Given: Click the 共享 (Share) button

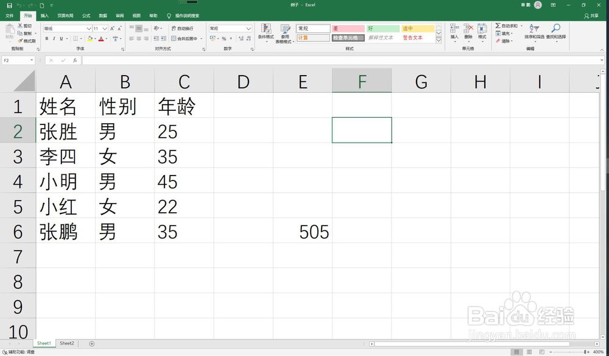Looking at the screenshot, I should coord(592,15).
